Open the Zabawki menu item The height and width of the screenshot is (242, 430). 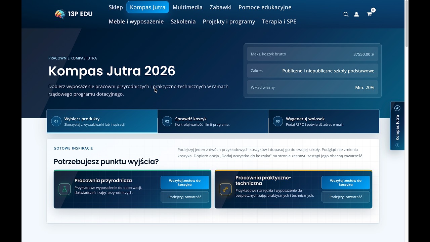(220, 7)
